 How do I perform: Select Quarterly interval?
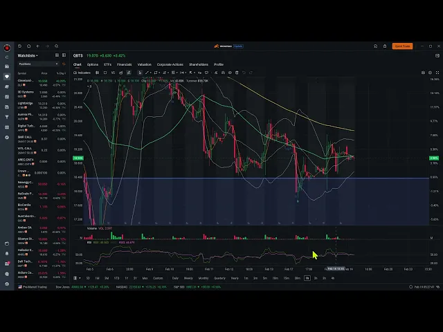219,278
